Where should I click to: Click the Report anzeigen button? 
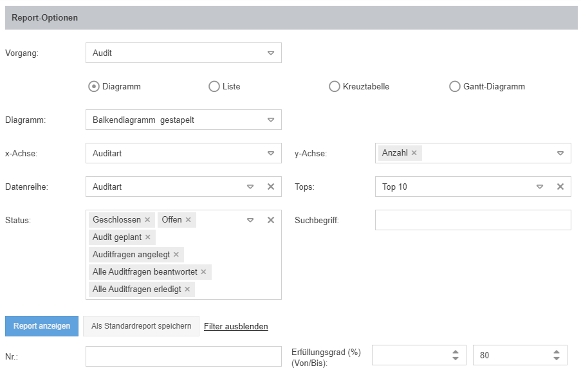pos(42,326)
